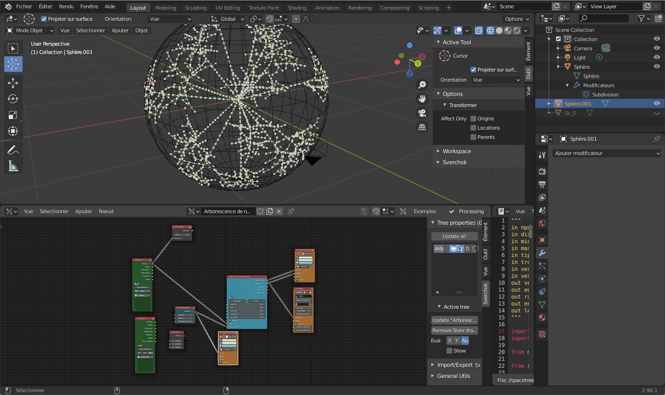665x395 pixels.
Task: Select the Scale tool in viewport toolbar
Action: (x=13, y=115)
